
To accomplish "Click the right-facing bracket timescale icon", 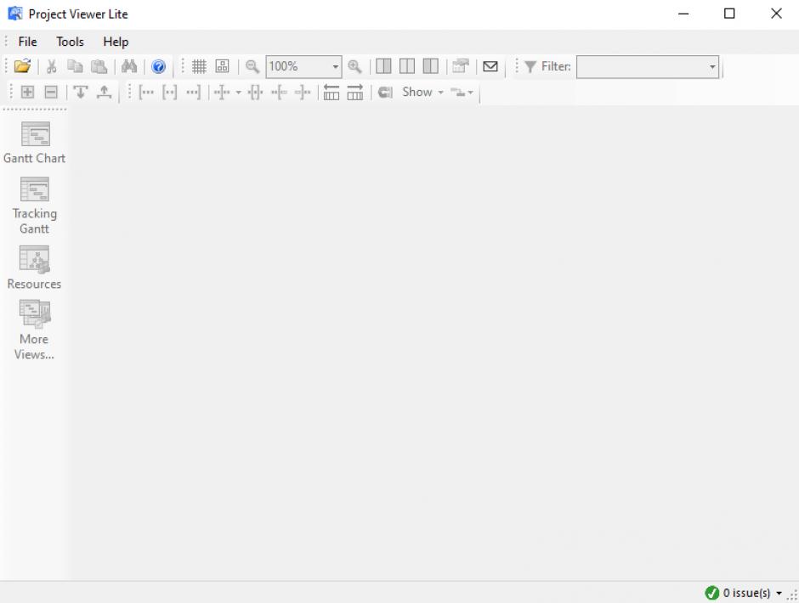I will click(303, 93).
